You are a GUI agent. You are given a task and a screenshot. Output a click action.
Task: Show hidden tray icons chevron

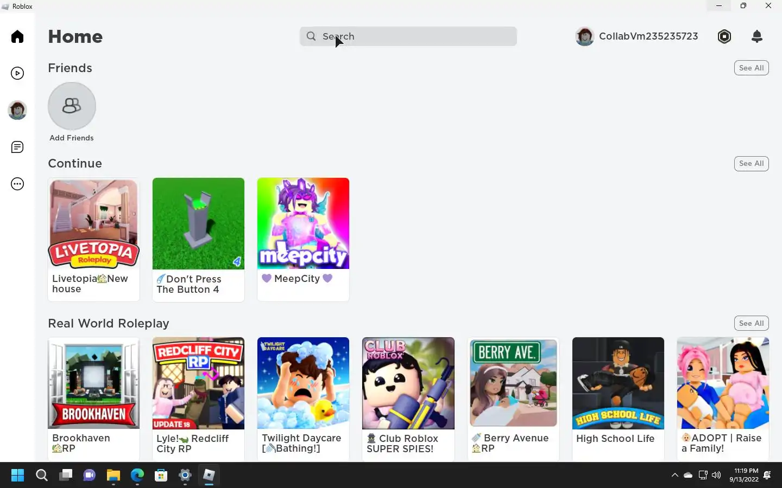click(675, 475)
